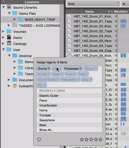Viewport: 129px width, 148px height.
Task: Open the Kind search criteria dropdown
Action: [93, 4]
